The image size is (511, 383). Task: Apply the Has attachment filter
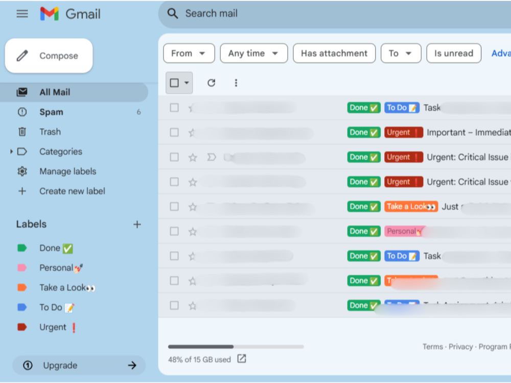coord(334,53)
